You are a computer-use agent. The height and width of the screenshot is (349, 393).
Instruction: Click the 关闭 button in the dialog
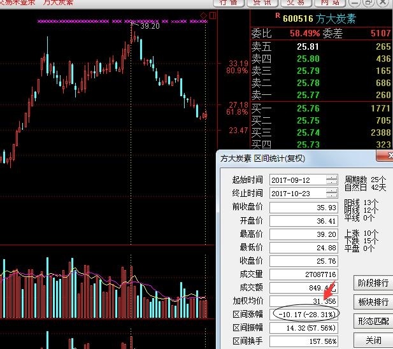373,340
